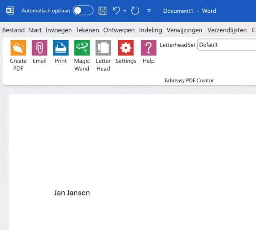Open Fabreasy Settings gear icon

[x=126, y=48]
